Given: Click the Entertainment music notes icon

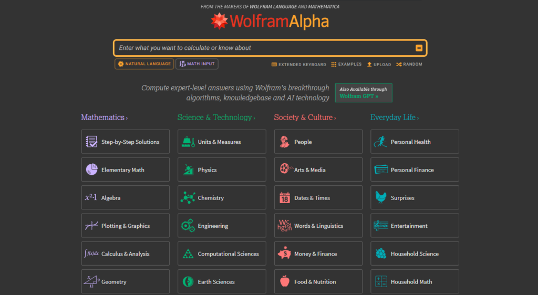Looking at the screenshot, I should pyautogui.click(x=381, y=226).
